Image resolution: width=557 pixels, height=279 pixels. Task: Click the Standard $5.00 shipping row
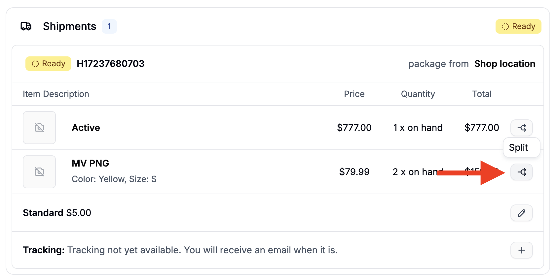click(x=57, y=213)
